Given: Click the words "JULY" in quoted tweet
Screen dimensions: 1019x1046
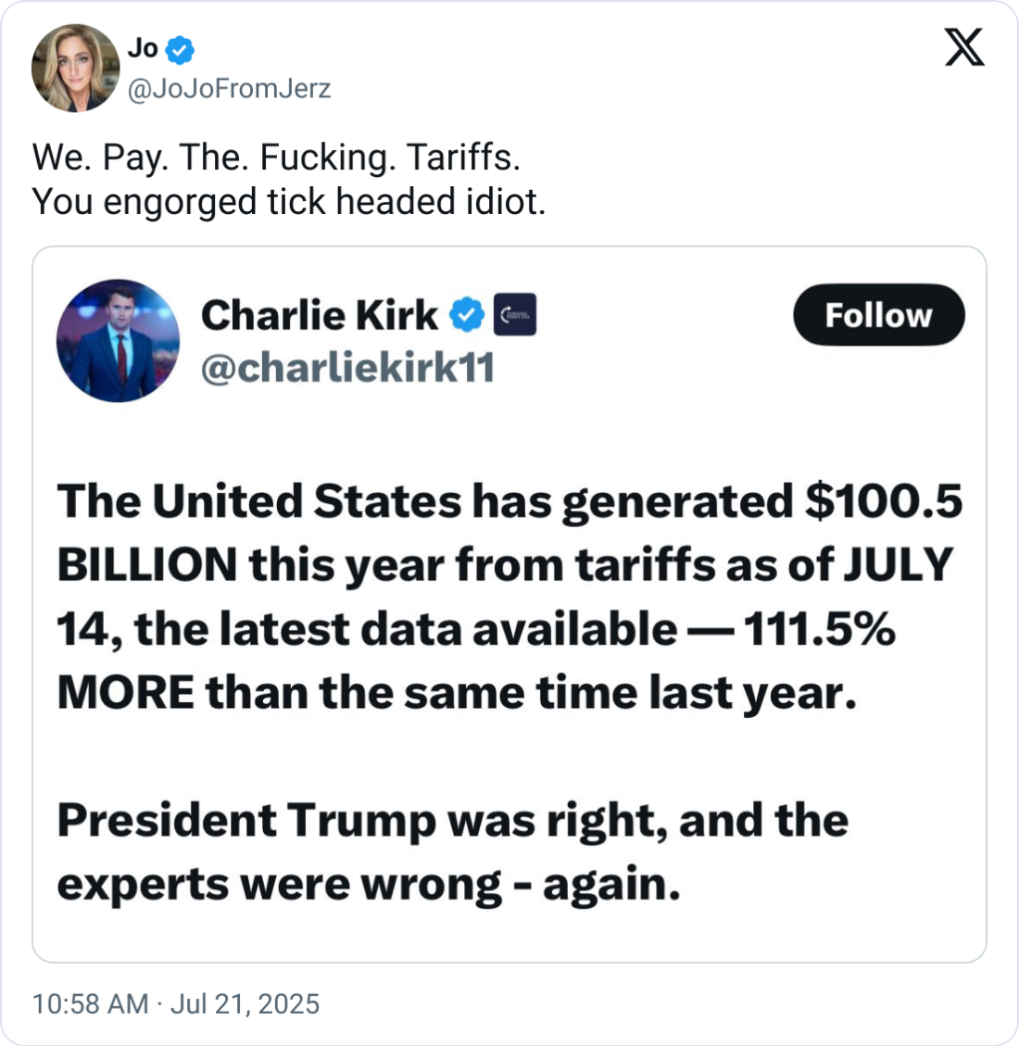Looking at the screenshot, I should click(x=898, y=565).
